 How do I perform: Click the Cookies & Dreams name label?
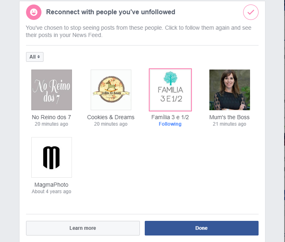coord(111,117)
